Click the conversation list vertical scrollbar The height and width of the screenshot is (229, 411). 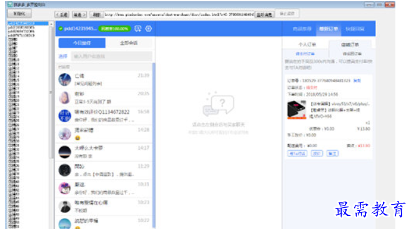click(x=154, y=145)
